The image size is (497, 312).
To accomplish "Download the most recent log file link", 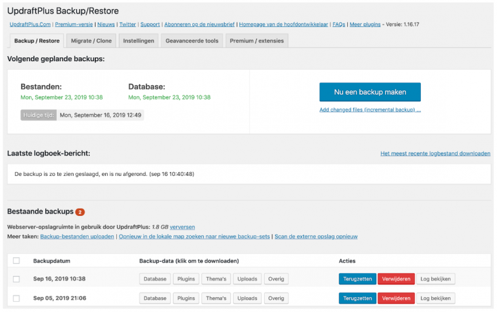I will tap(435, 153).
